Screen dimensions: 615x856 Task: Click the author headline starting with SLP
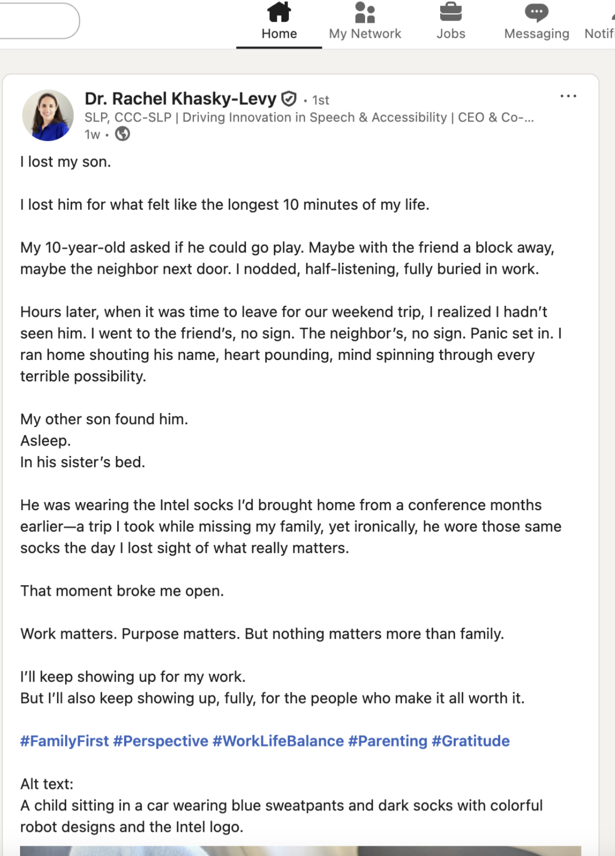309,118
